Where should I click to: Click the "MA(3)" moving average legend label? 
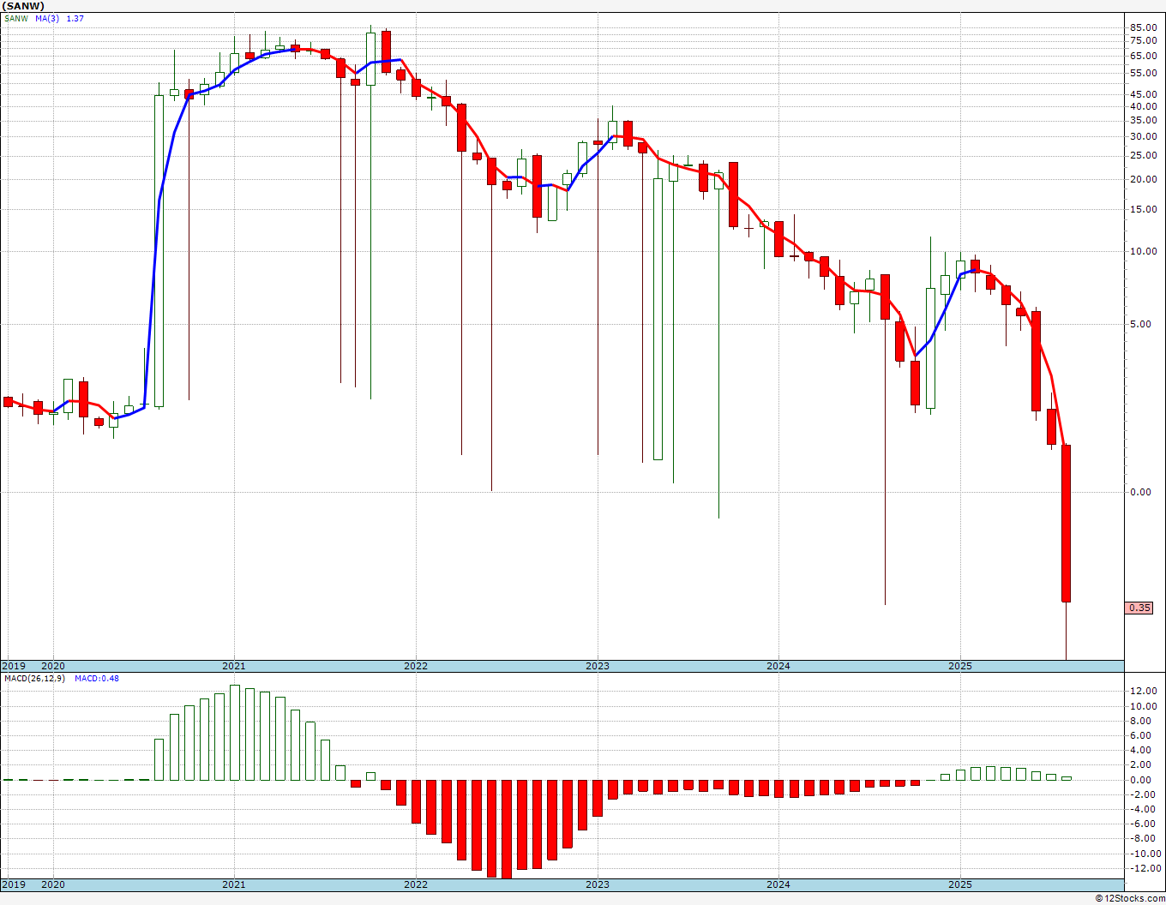(48, 19)
